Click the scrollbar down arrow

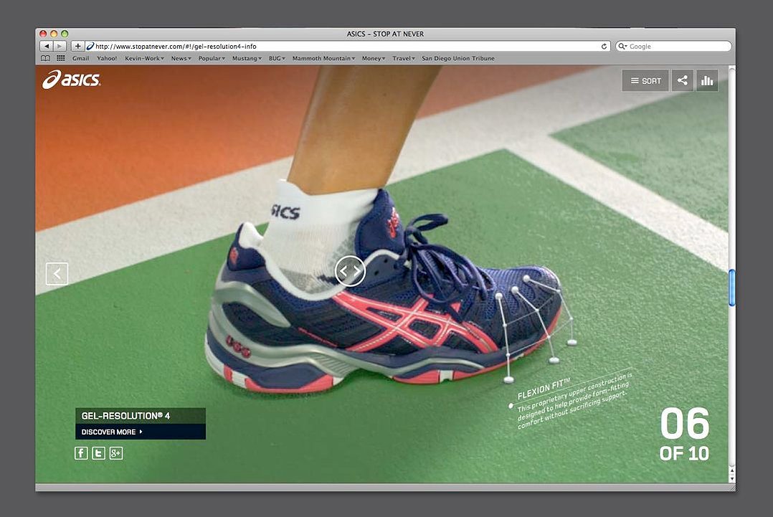coord(731,478)
